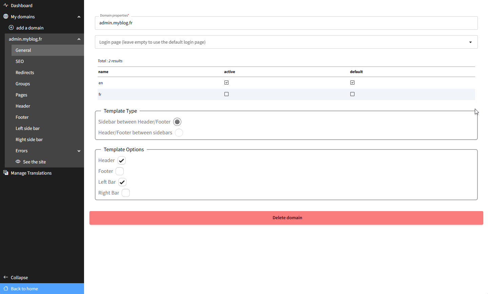This screenshot has width=488, height=294.
Task: Open the Left side bar settings
Action: 27,128
